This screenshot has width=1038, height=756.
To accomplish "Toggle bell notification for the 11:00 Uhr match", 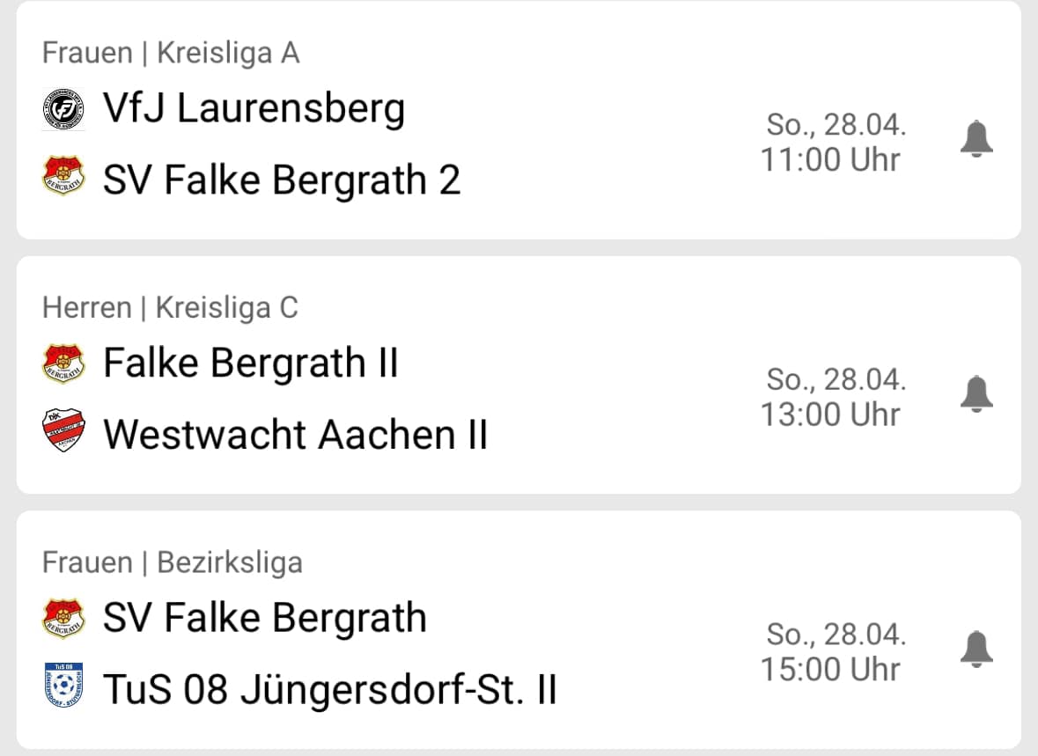I will point(976,139).
